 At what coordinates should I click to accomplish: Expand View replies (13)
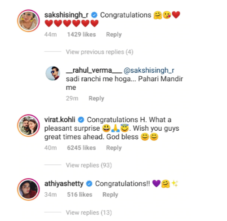(x=89, y=212)
